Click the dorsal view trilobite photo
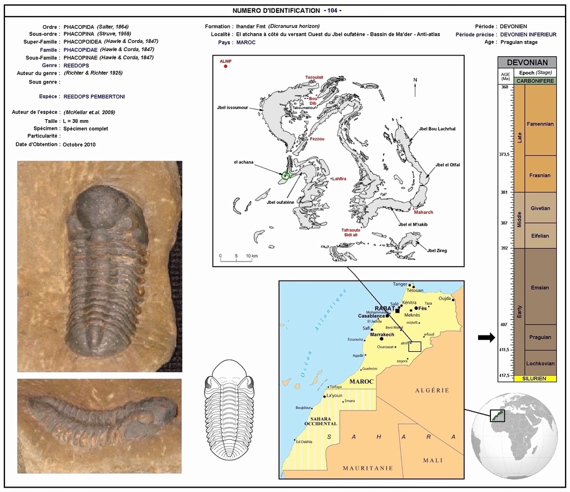This screenshot has height=492, width=570. click(x=100, y=267)
